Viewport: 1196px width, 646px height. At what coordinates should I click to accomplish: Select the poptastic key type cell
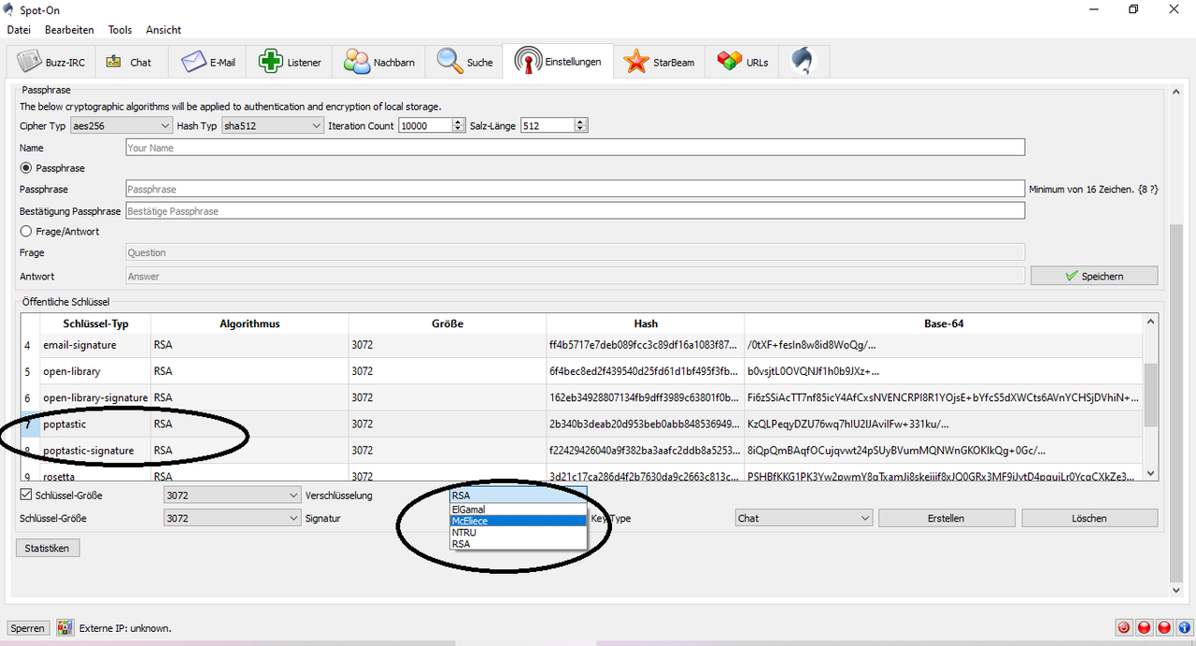[94, 423]
